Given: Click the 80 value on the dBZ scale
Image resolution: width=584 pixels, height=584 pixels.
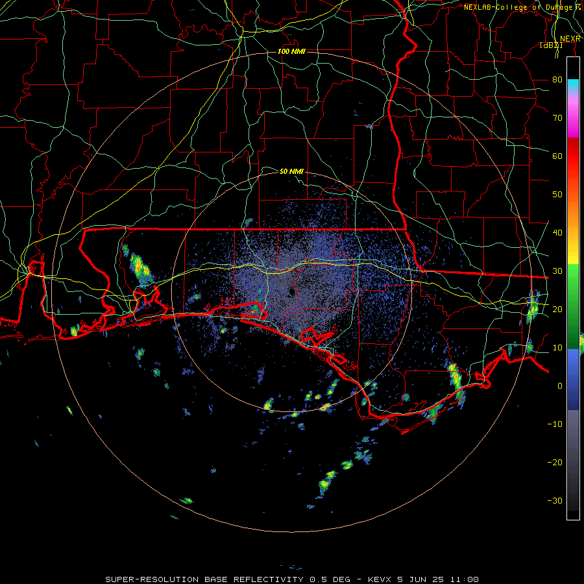Looking at the screenshot, I should point(557,80).
